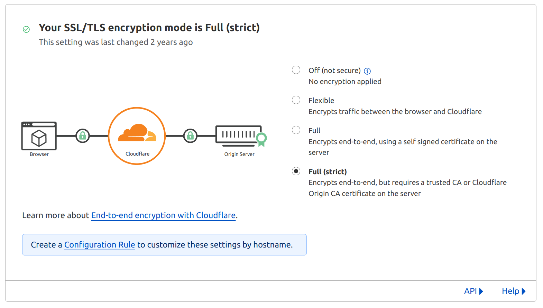543x308 pixels.
Task: Open End-to-end encryption with Cloudflare documentation
Action: tap(163, 215)
